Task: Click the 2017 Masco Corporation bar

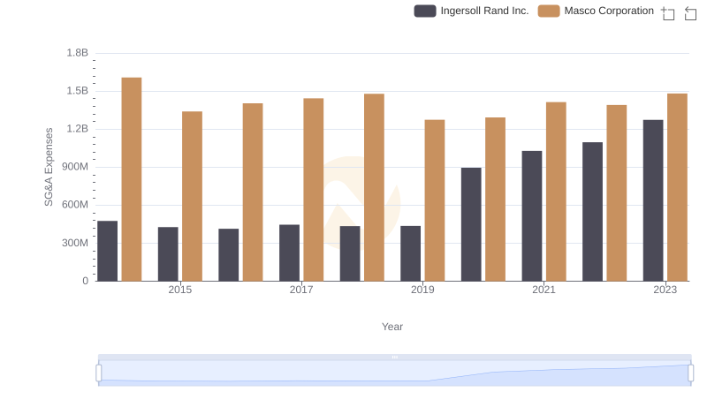Action: tap(314, 190)
